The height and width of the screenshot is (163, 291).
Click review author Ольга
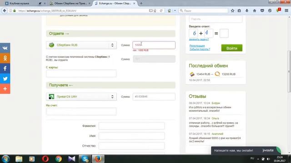click(215, 119)
